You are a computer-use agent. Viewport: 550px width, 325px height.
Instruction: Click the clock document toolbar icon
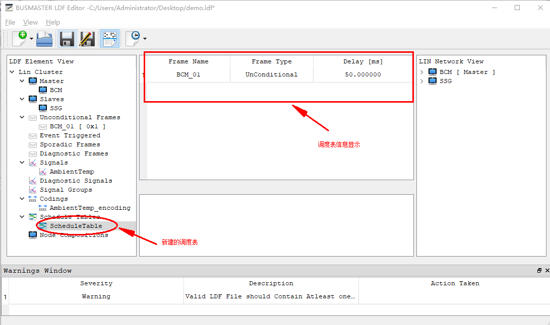click(x=133, y=38)
